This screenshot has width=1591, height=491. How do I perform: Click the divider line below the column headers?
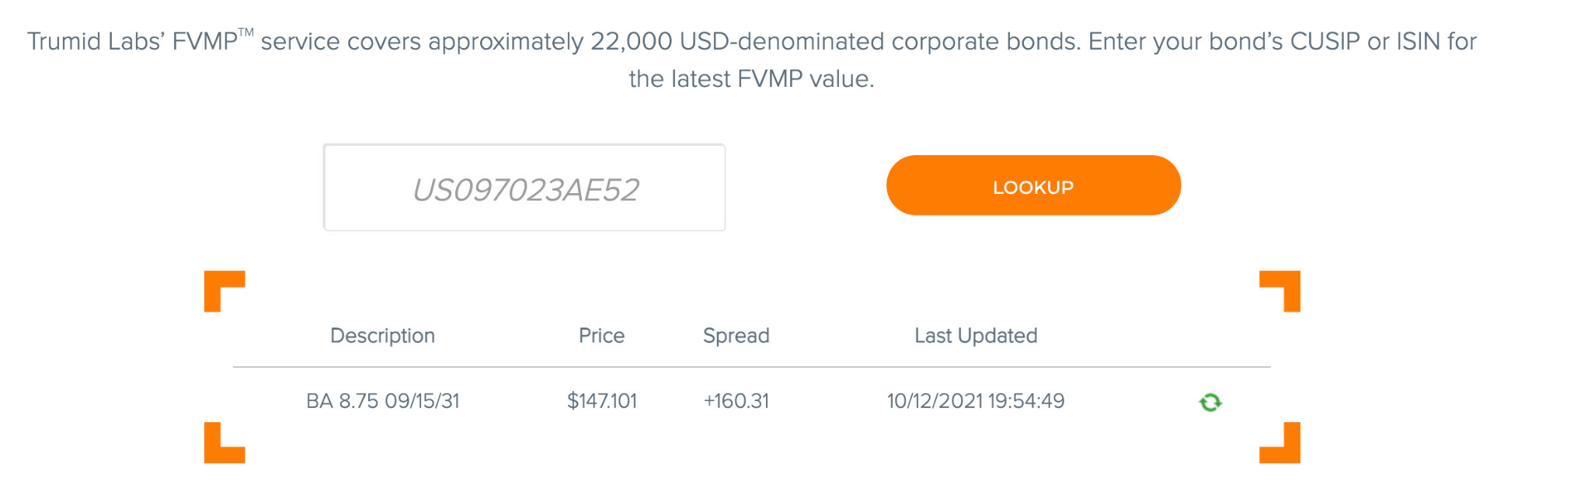(x=751, y=367)
